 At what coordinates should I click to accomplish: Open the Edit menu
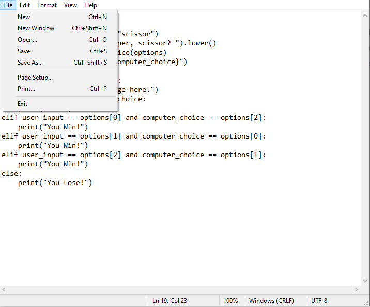point(25,5)
